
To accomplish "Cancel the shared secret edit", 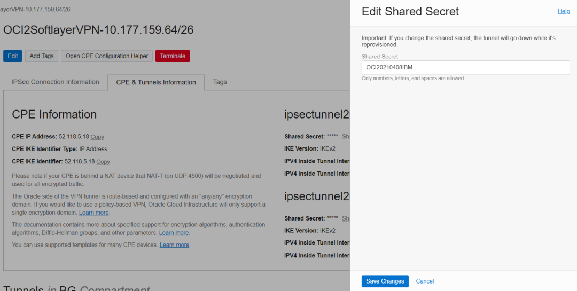I will coord(425,281).
